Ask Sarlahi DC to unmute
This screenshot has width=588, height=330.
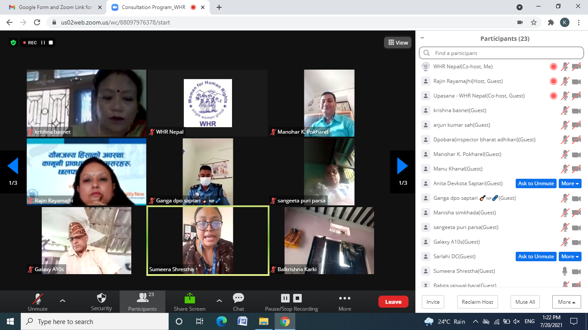(x=536, y=257)
